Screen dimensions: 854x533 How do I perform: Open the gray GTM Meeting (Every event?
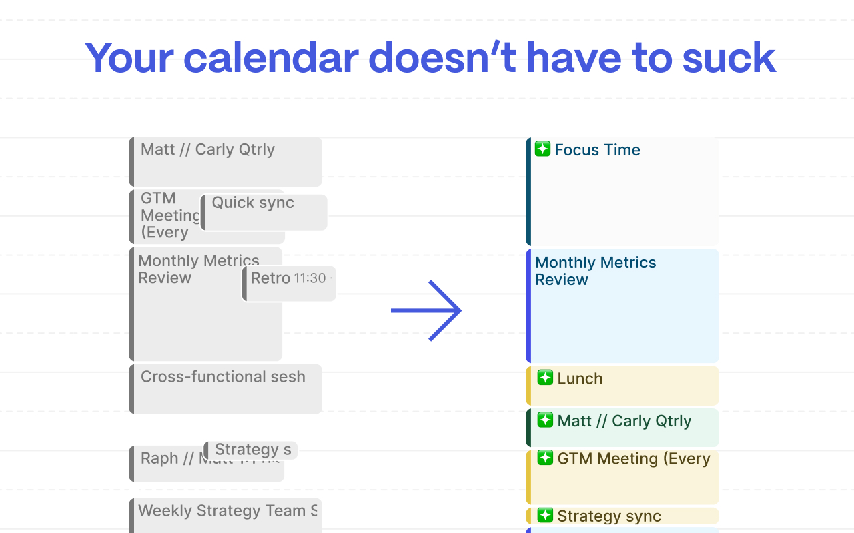165,217
